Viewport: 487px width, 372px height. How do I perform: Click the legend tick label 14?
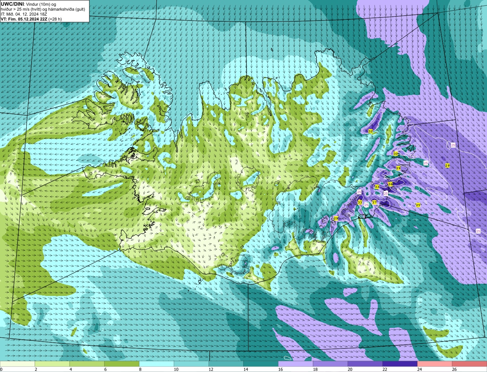[x=245, y=369]
